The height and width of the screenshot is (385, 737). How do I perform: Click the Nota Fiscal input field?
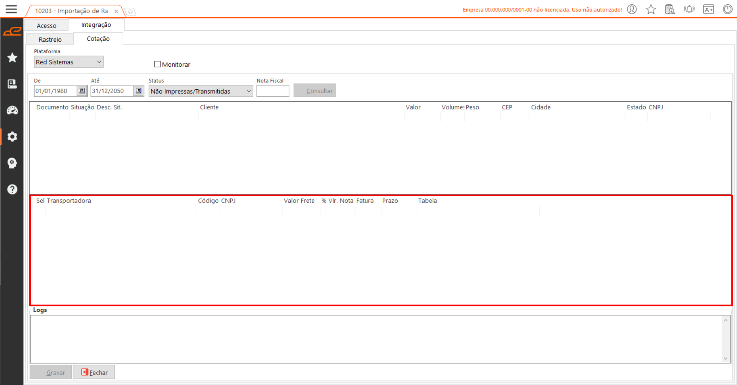tap(273, 91)
